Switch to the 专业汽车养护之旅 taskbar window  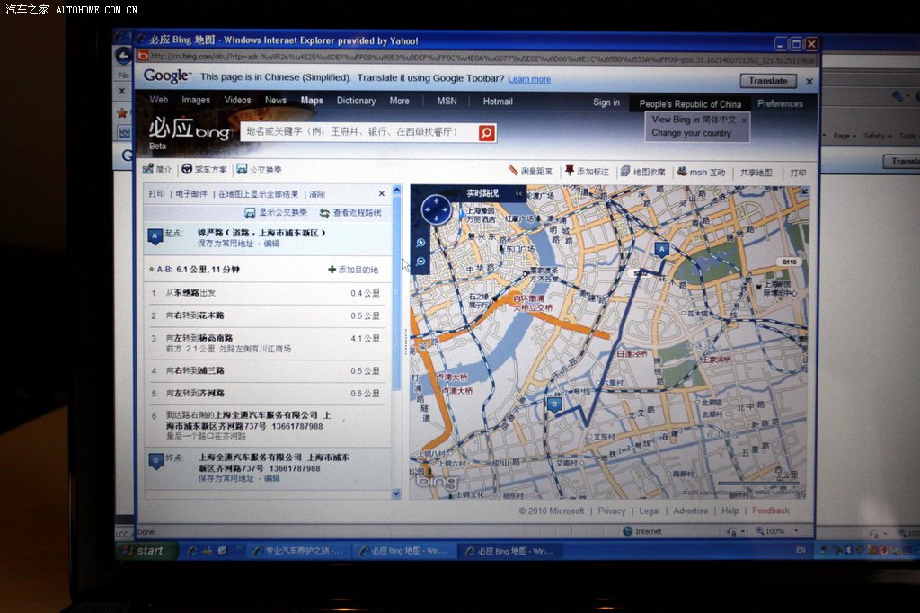pyautogui.click(x=298, y=551)
